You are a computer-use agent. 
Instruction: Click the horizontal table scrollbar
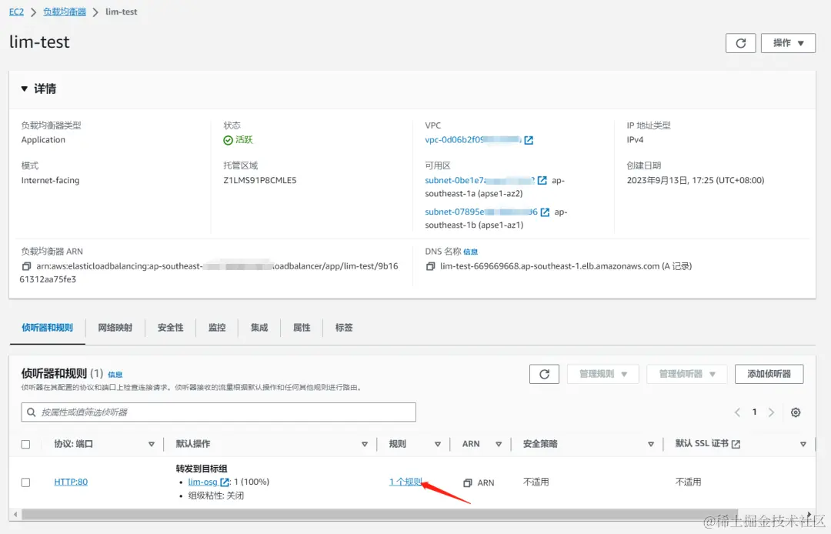[x=379, y=514]
